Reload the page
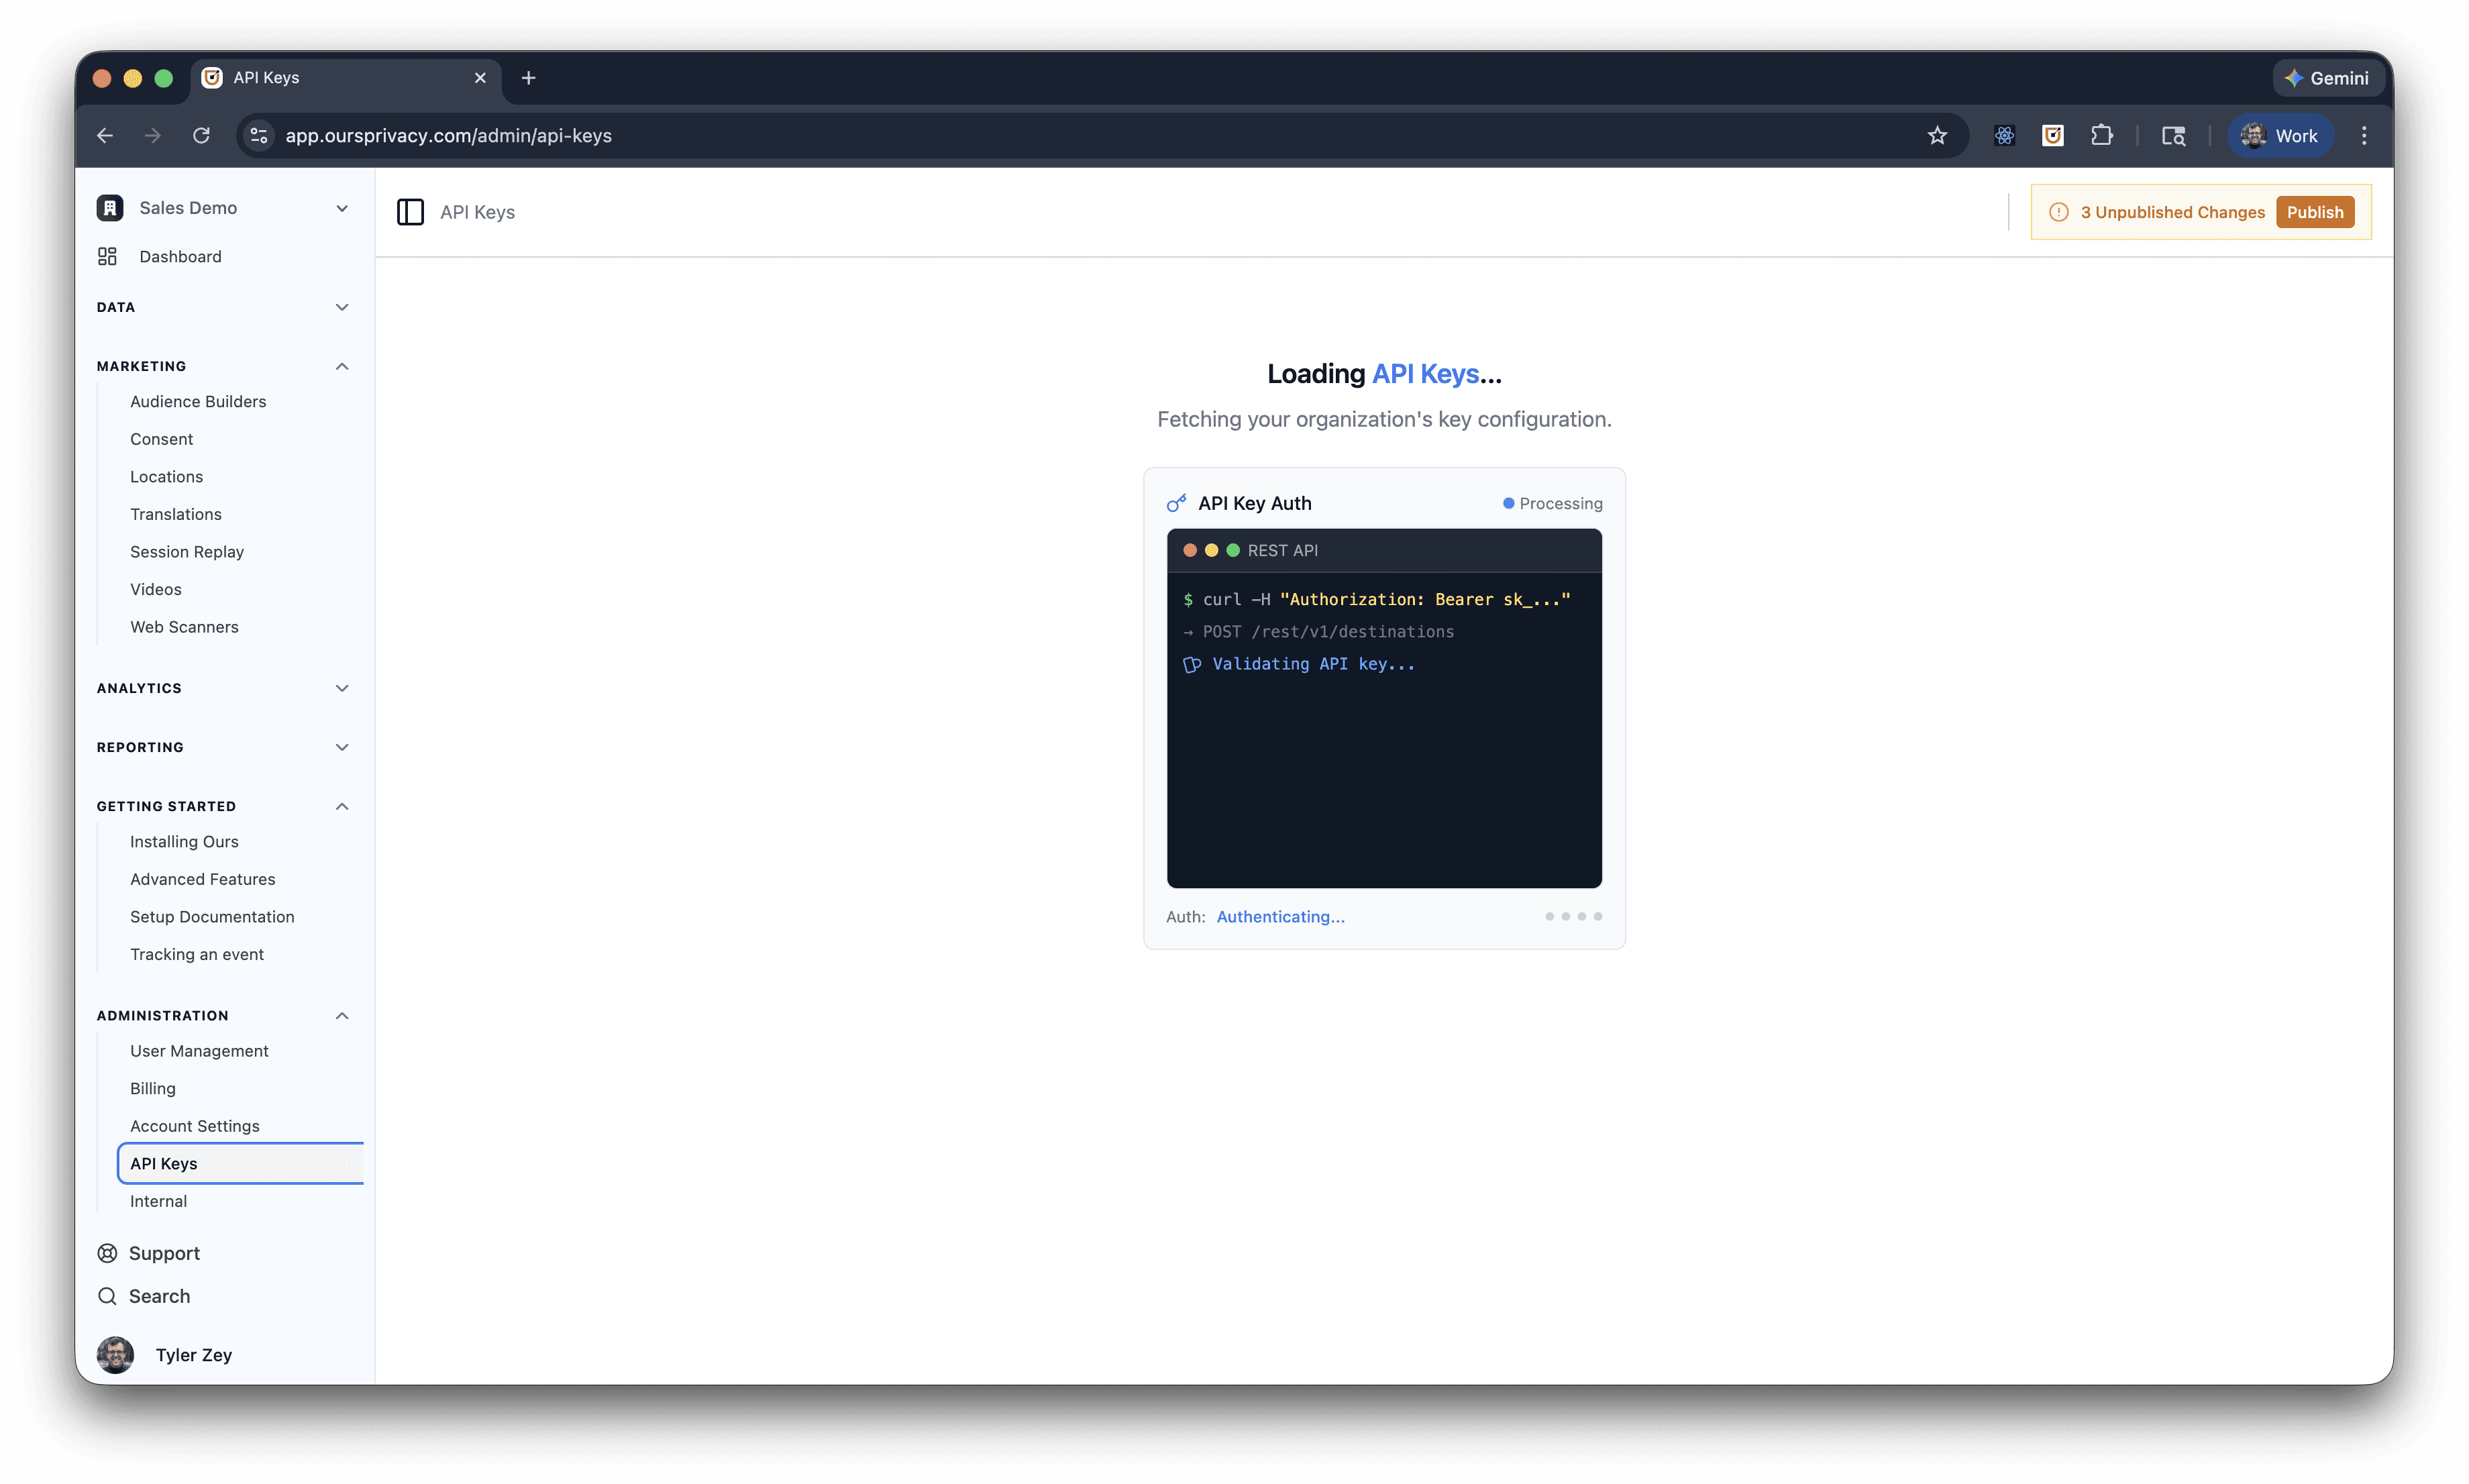Screen dimensions: 2469x1484 202,136
